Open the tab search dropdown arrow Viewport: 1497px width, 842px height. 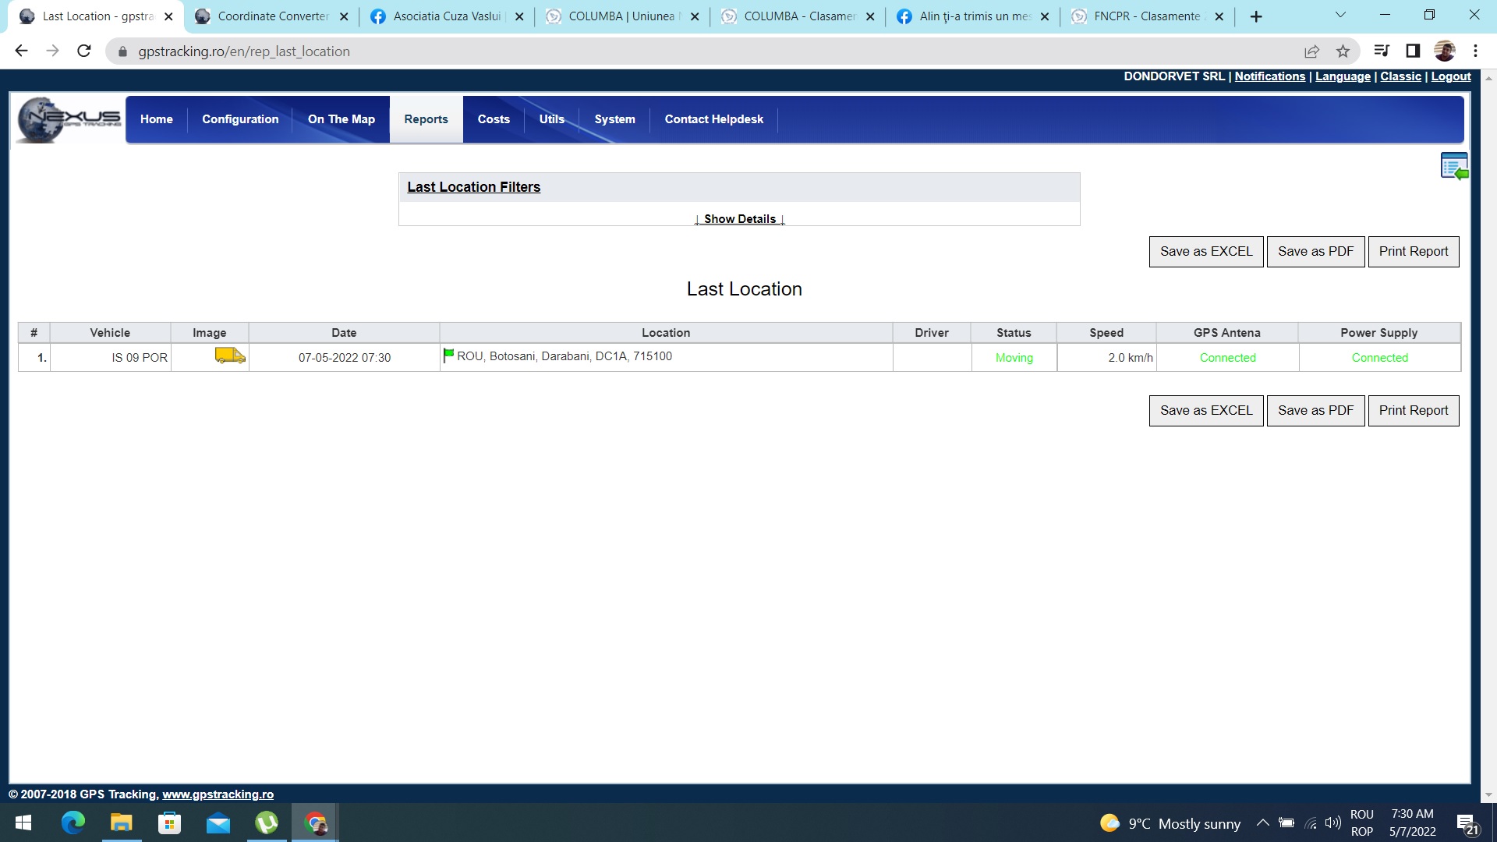pyautogui.click(x=1340, y=16)
